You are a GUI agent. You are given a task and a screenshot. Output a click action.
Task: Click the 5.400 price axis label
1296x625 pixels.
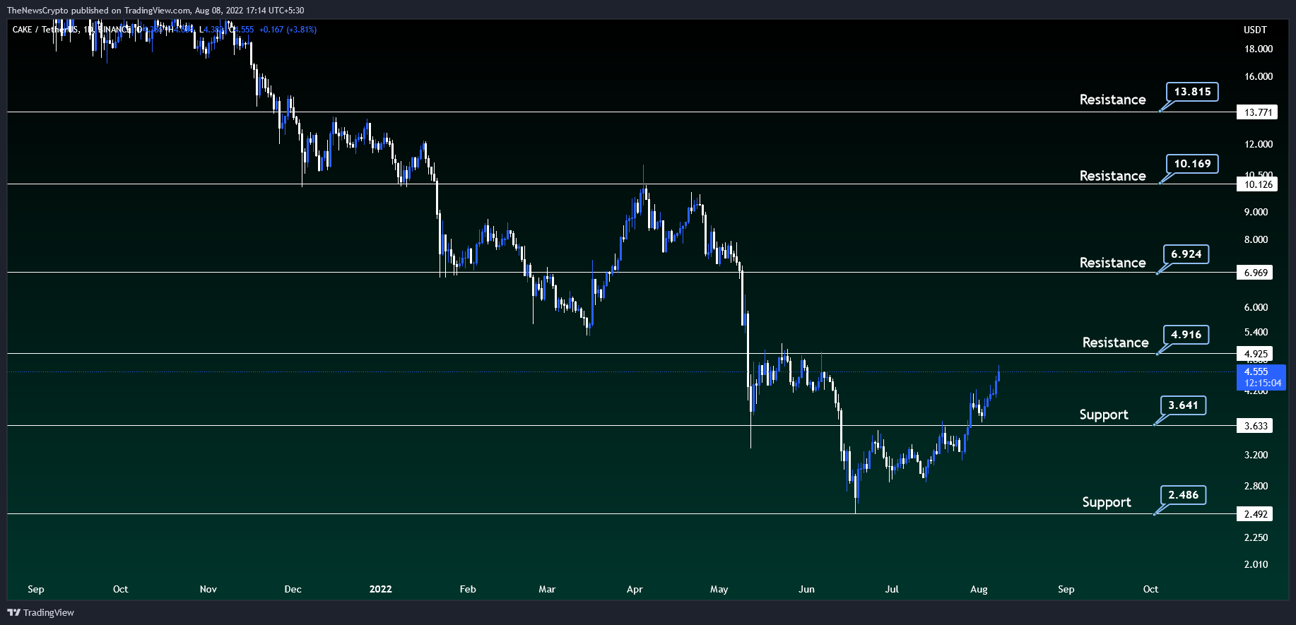click(x=1256, y=332)
